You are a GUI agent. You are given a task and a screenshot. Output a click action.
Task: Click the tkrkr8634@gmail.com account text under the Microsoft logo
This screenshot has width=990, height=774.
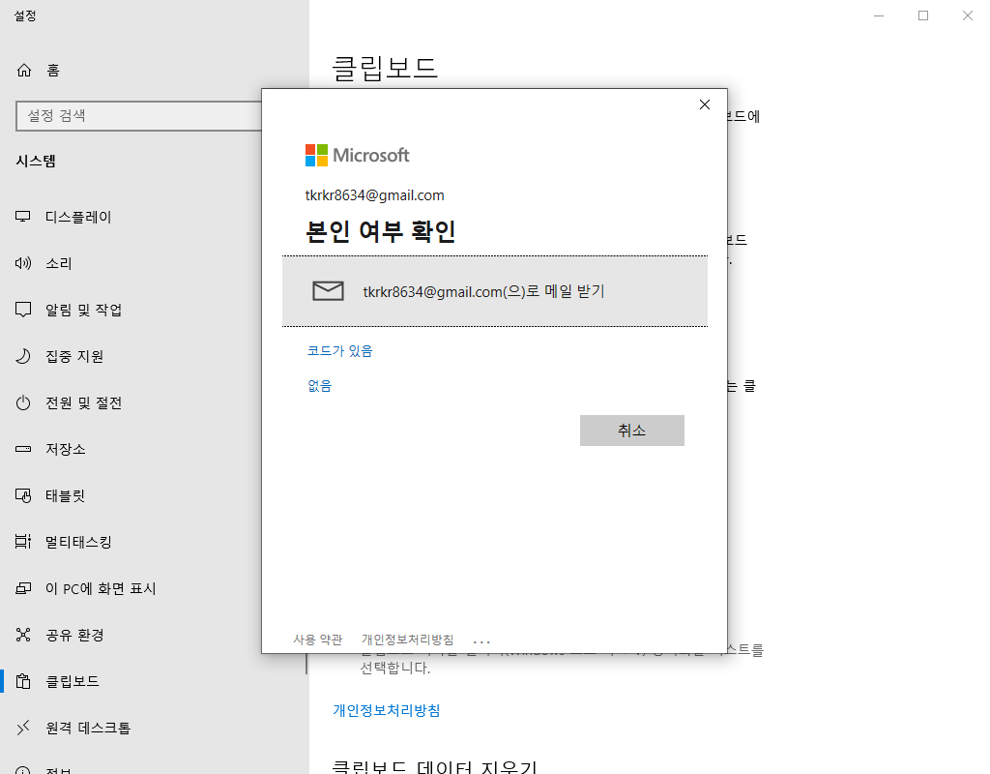(x=374, y=195)
